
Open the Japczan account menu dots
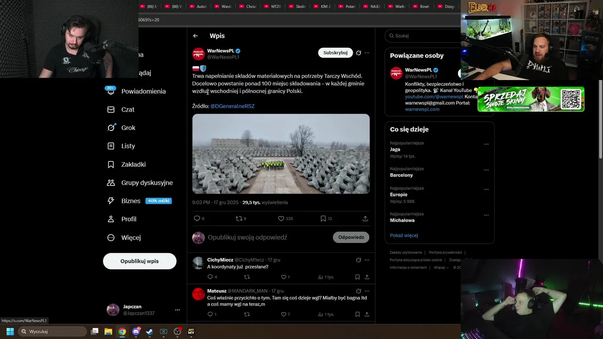(178, 310)
